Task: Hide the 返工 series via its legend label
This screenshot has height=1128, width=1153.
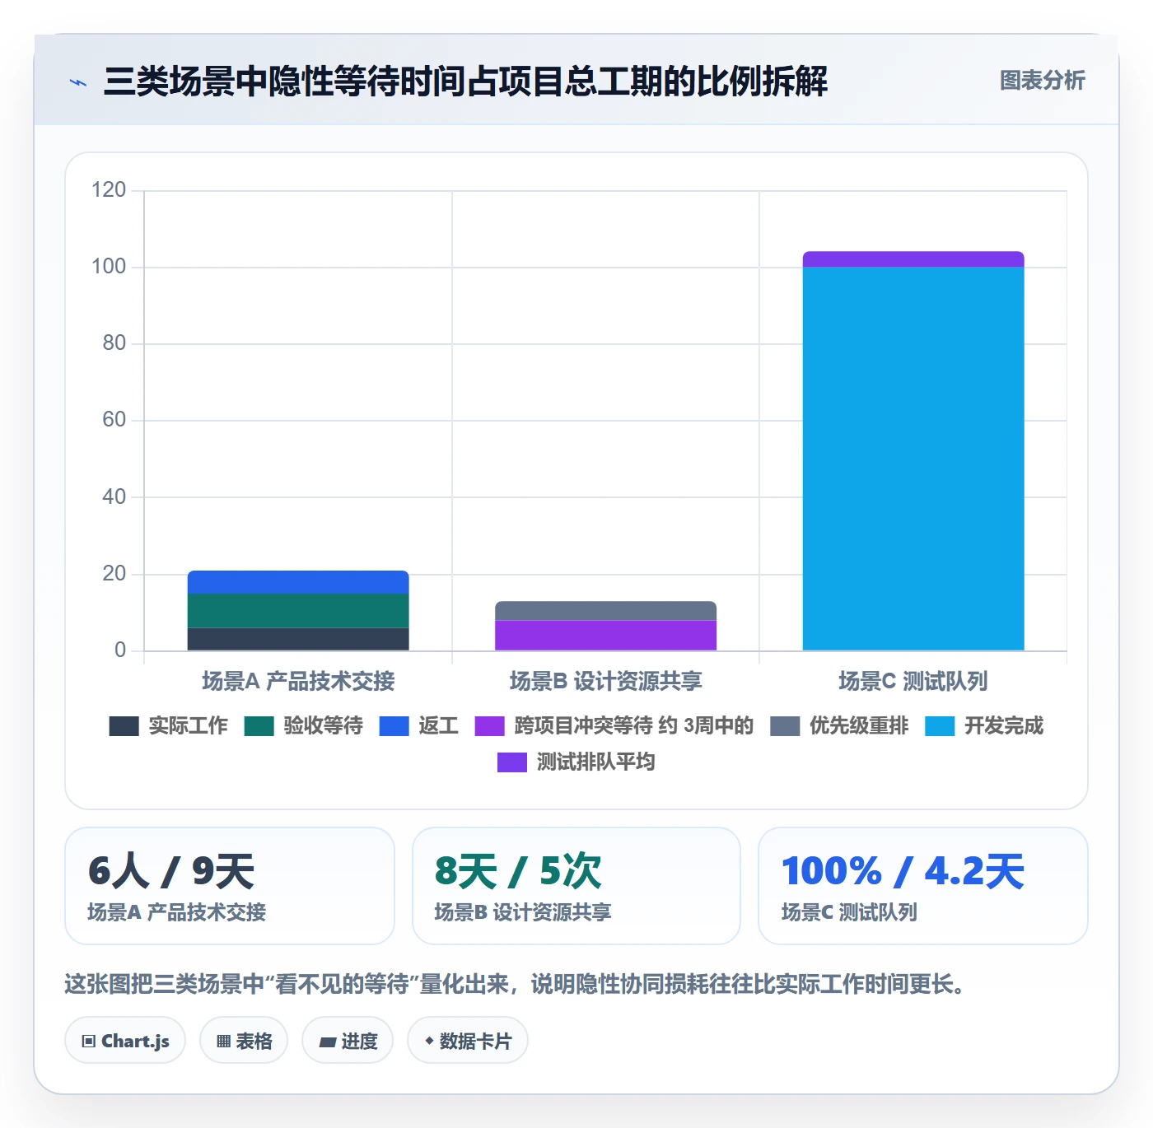Action: tap(438, 725)
